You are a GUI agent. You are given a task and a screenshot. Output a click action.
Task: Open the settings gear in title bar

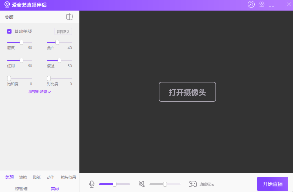[262, 4]
